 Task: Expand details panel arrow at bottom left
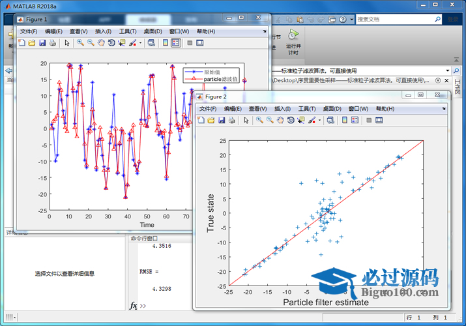click(15, 318)
